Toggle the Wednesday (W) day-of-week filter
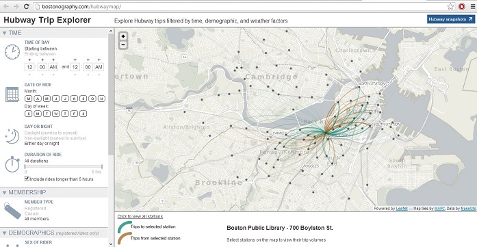 pyautogui.click(x=55, y=114)
